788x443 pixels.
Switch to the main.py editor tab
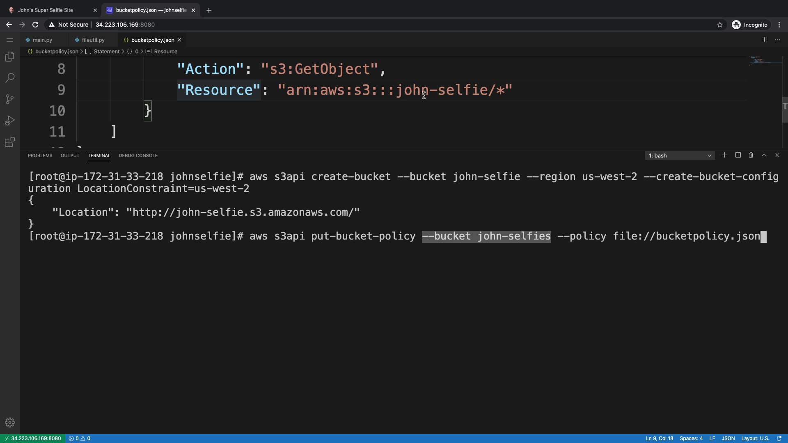pos(42,40)
